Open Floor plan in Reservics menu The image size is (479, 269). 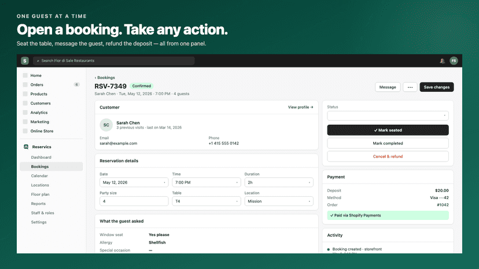click(40, 195)
